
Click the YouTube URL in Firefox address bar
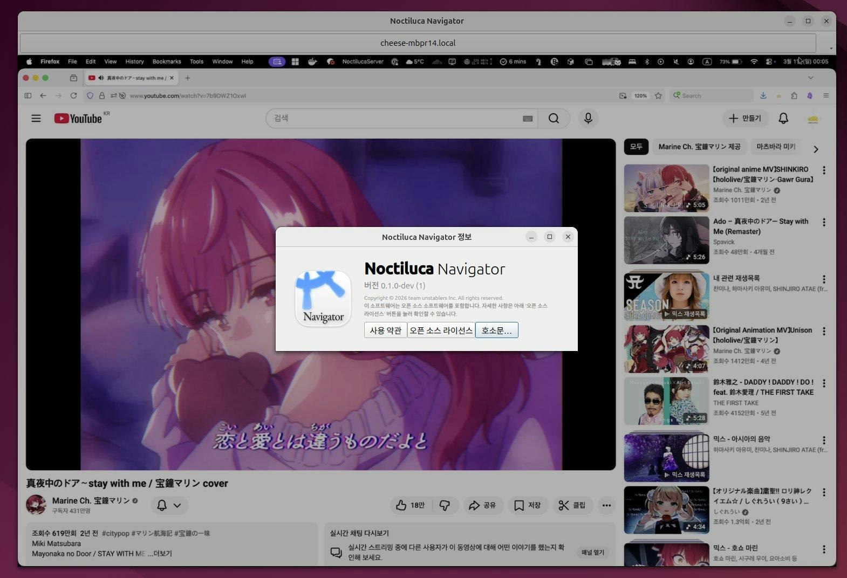pos(188,95)
